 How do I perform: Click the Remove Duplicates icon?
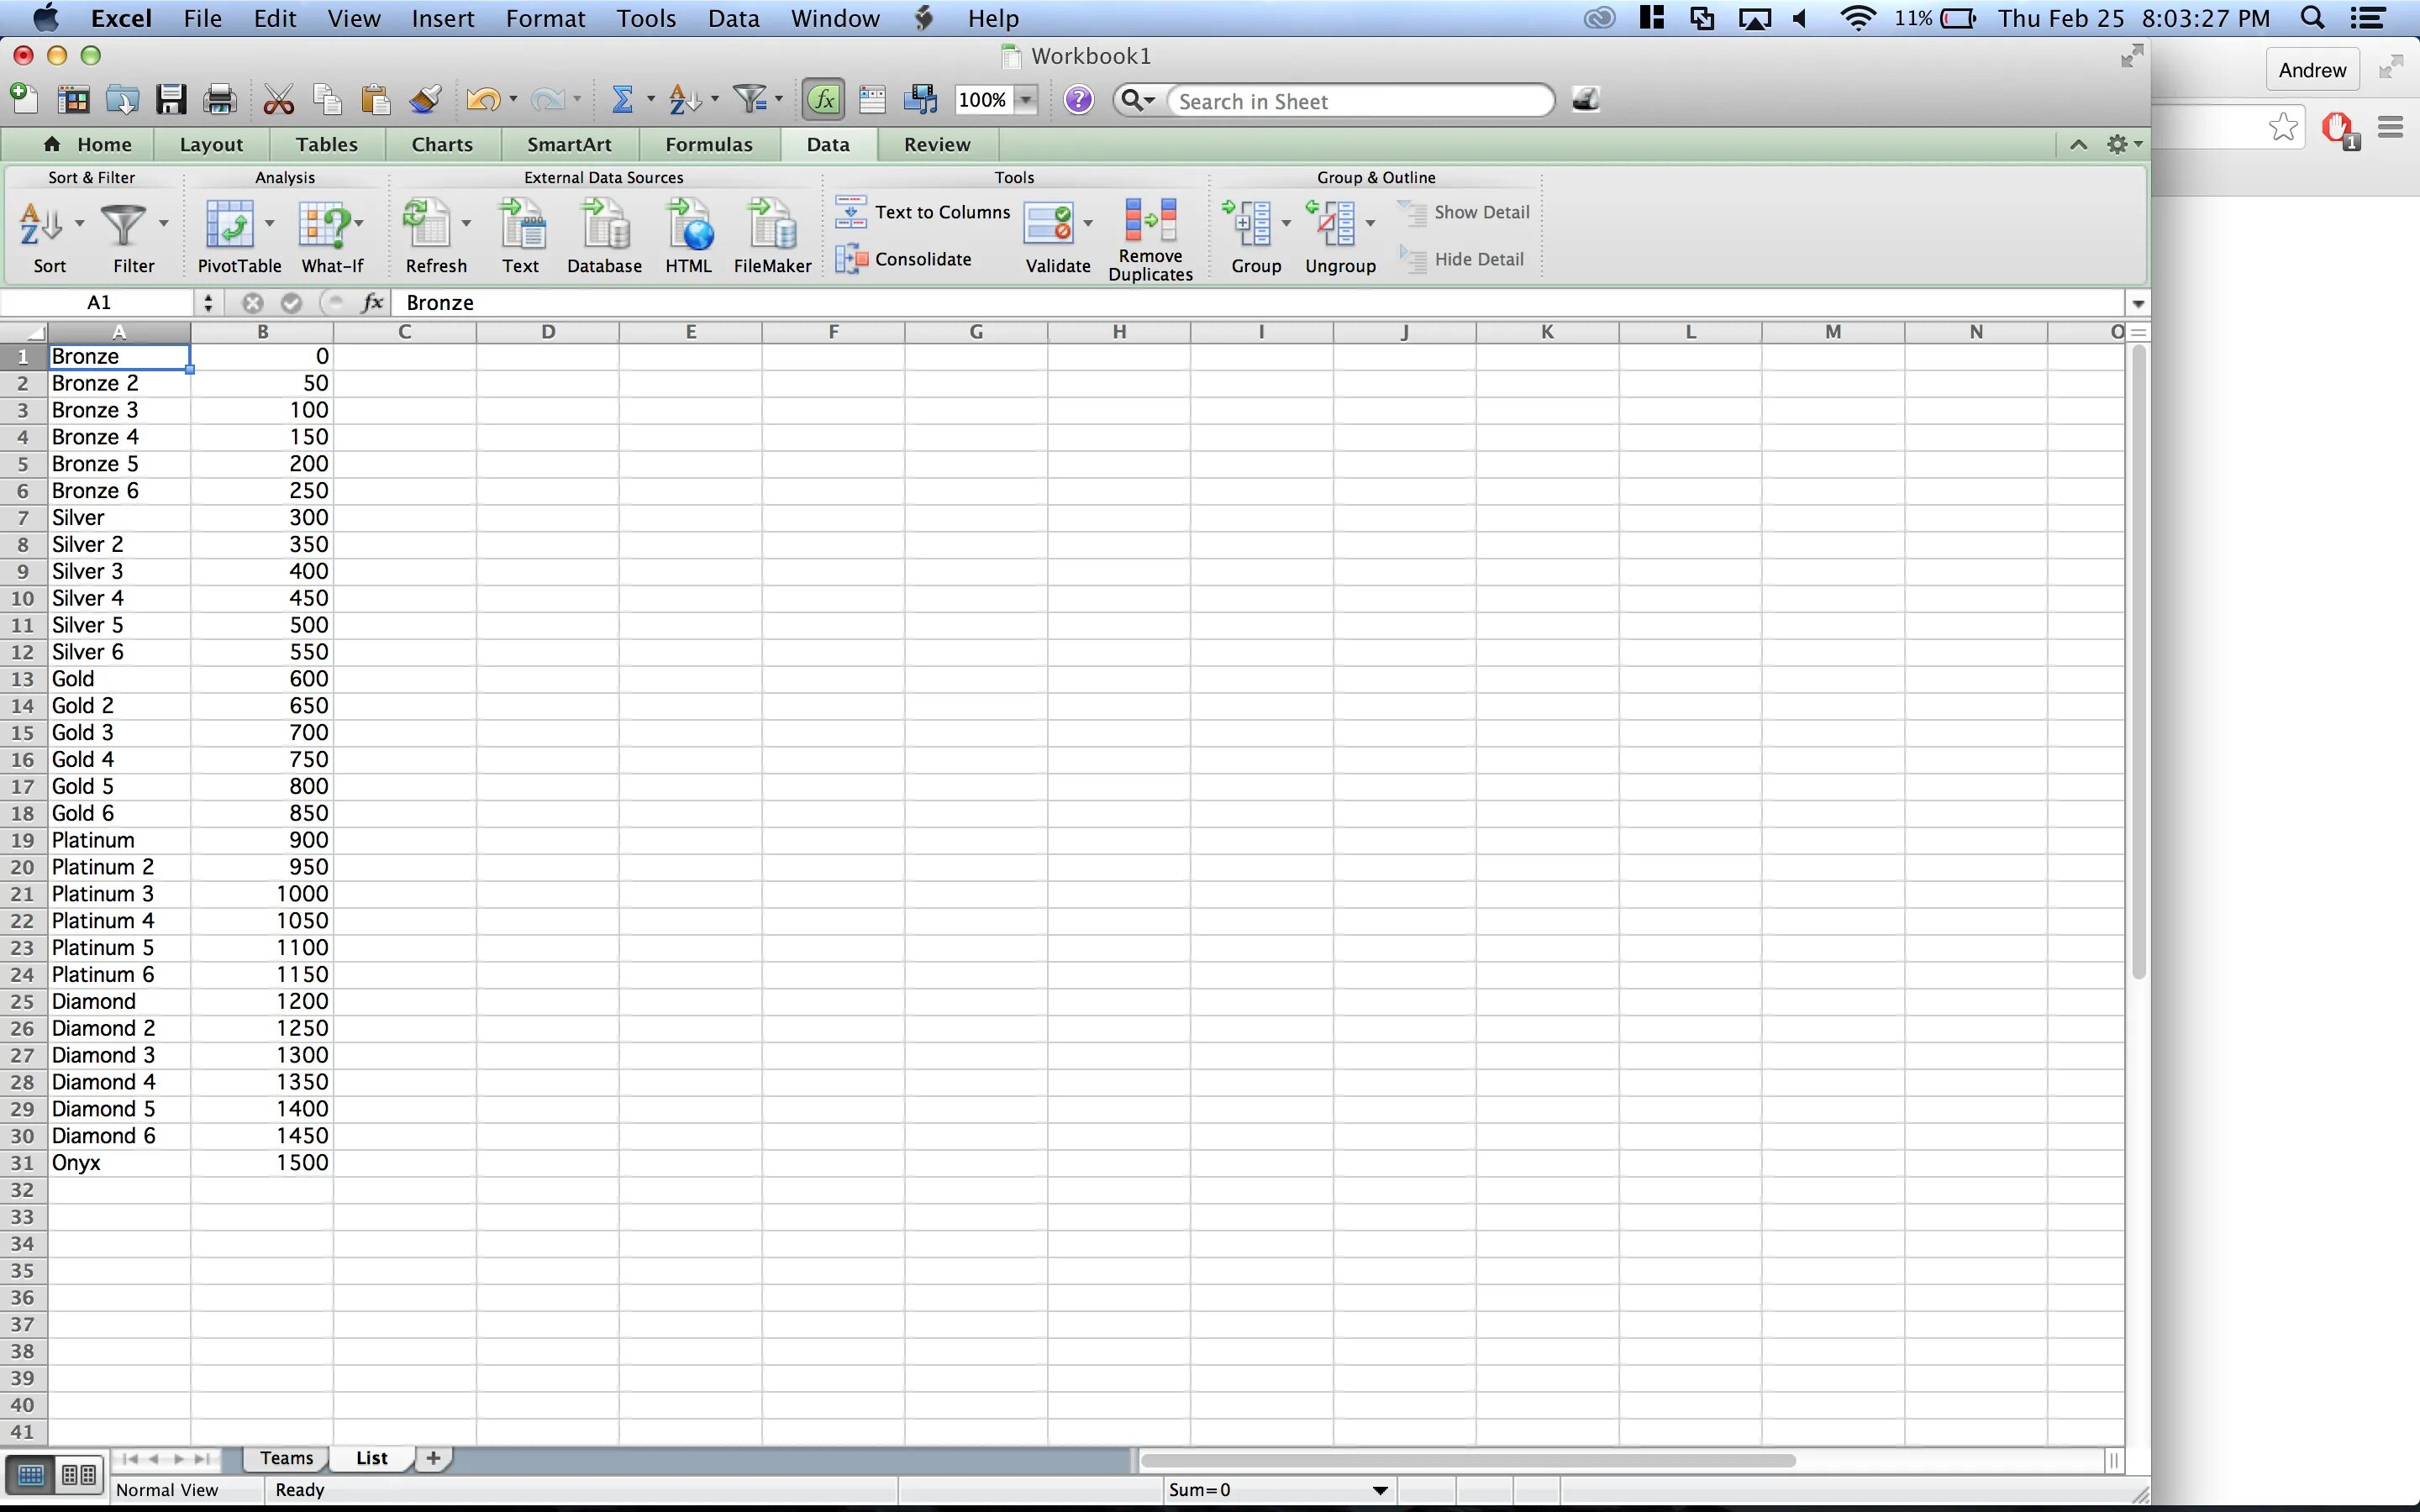click(1150, 221)
